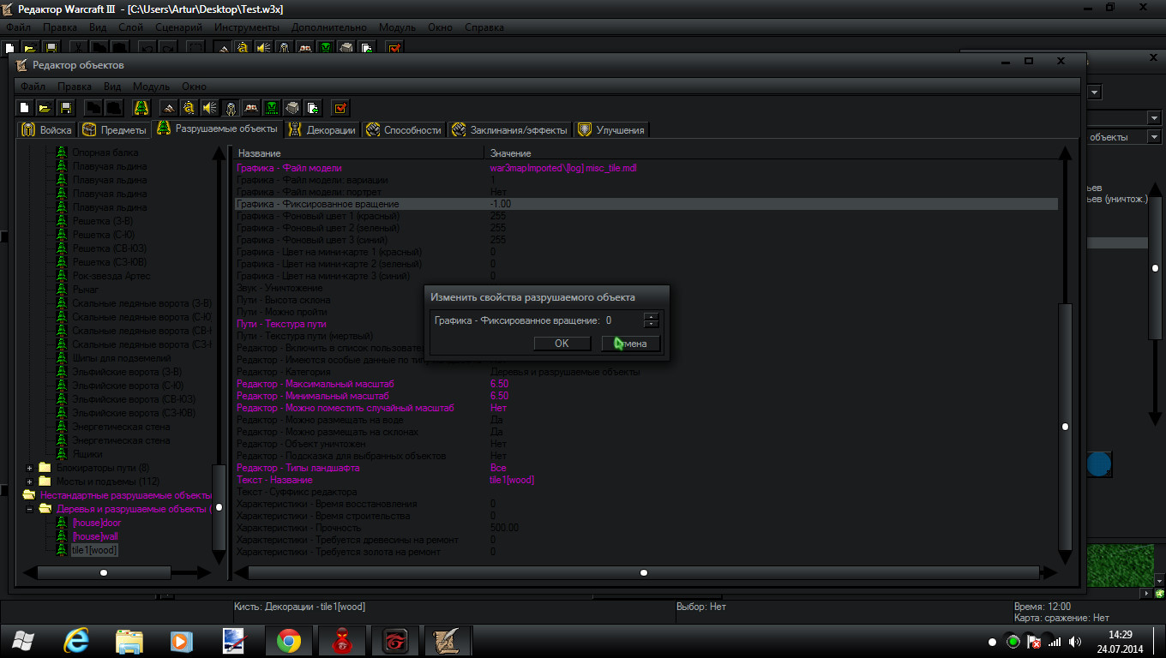1166x658 pixels.
Task: Open Сценарий menu in main editor
Action: 179,27
